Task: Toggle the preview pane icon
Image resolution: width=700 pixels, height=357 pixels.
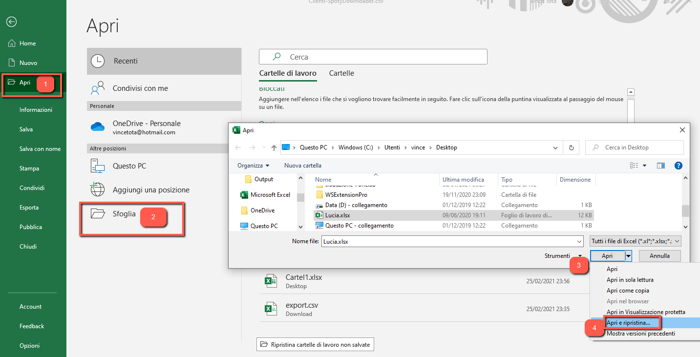Action: (660, 166)
